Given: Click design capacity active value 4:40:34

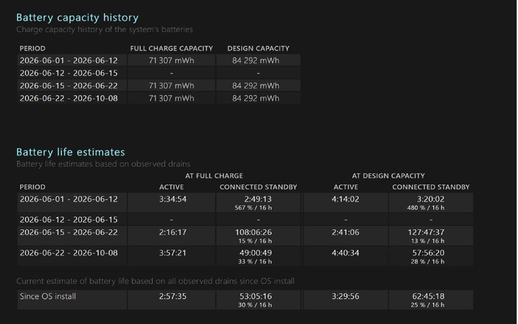Looking at the screenshot, I should pyautogui.click(x=345, y=253).
